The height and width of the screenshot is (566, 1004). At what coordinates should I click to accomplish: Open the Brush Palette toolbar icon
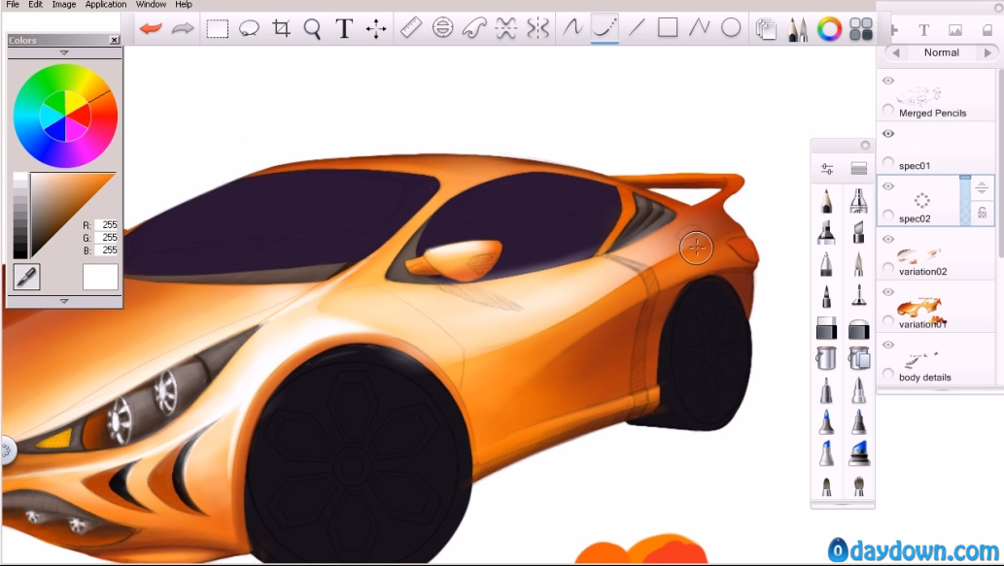click(798, 29)
